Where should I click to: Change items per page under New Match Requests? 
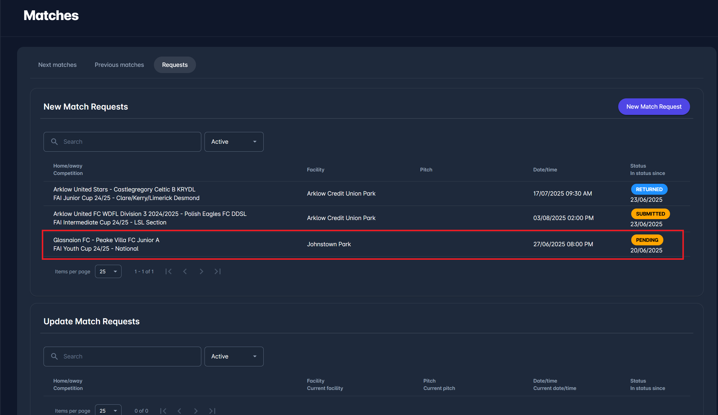[108, 272]
